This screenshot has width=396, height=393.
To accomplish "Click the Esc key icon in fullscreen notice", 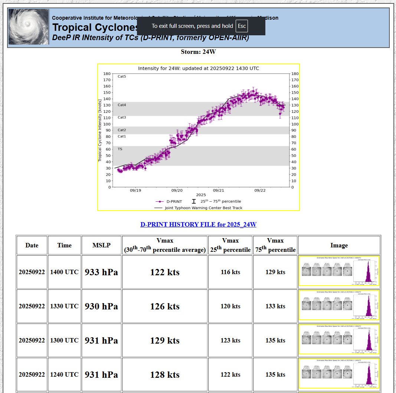I will (242, 26).
